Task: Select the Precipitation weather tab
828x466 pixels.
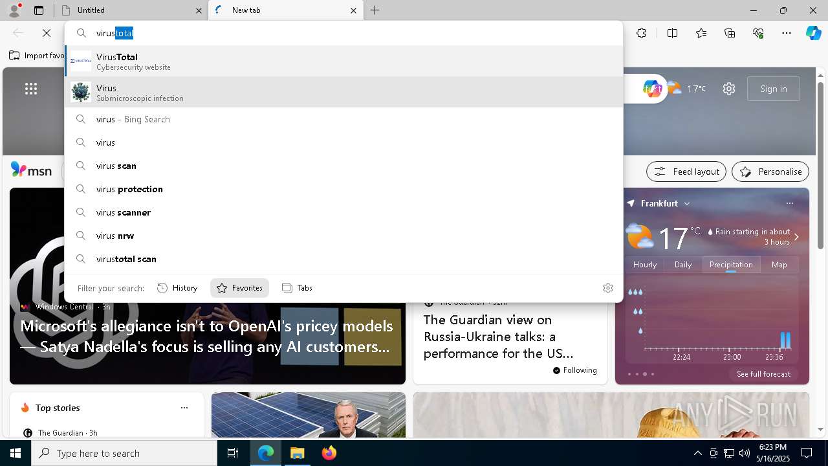Action: point(731,265)
